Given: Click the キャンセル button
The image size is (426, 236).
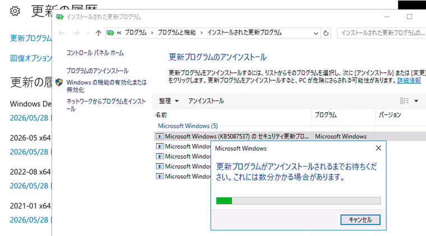Looking at the screenshot, I should (x=360, y=220).
